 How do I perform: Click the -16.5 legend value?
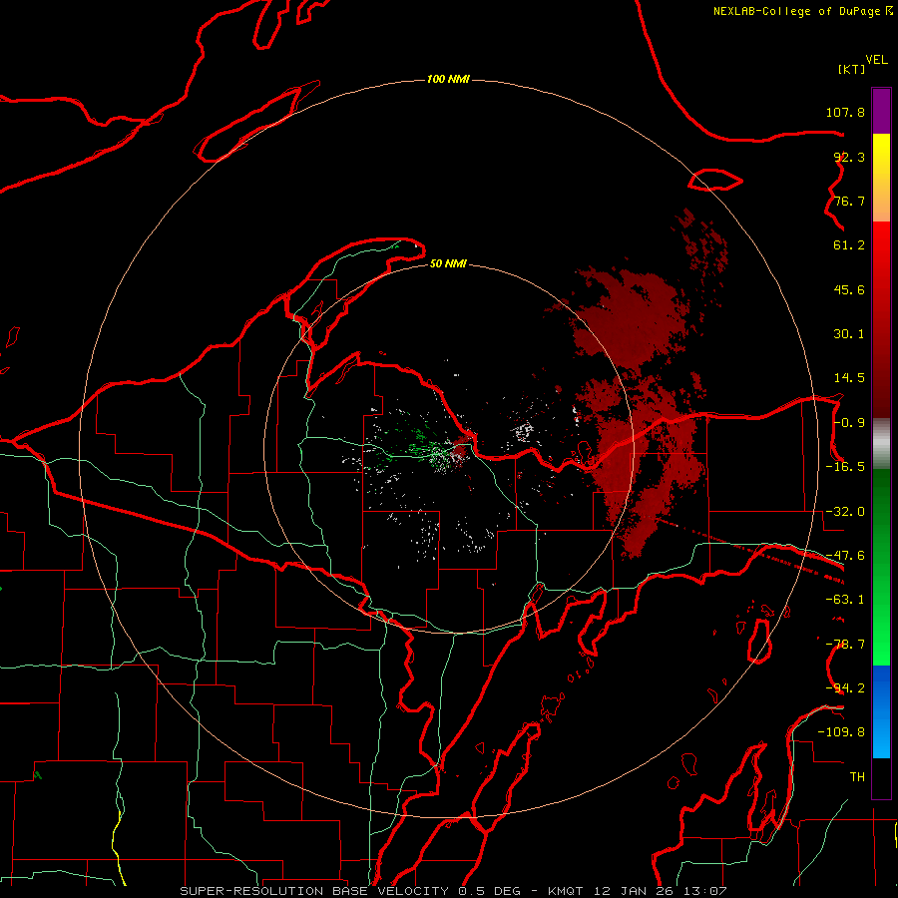pos(845,467)
